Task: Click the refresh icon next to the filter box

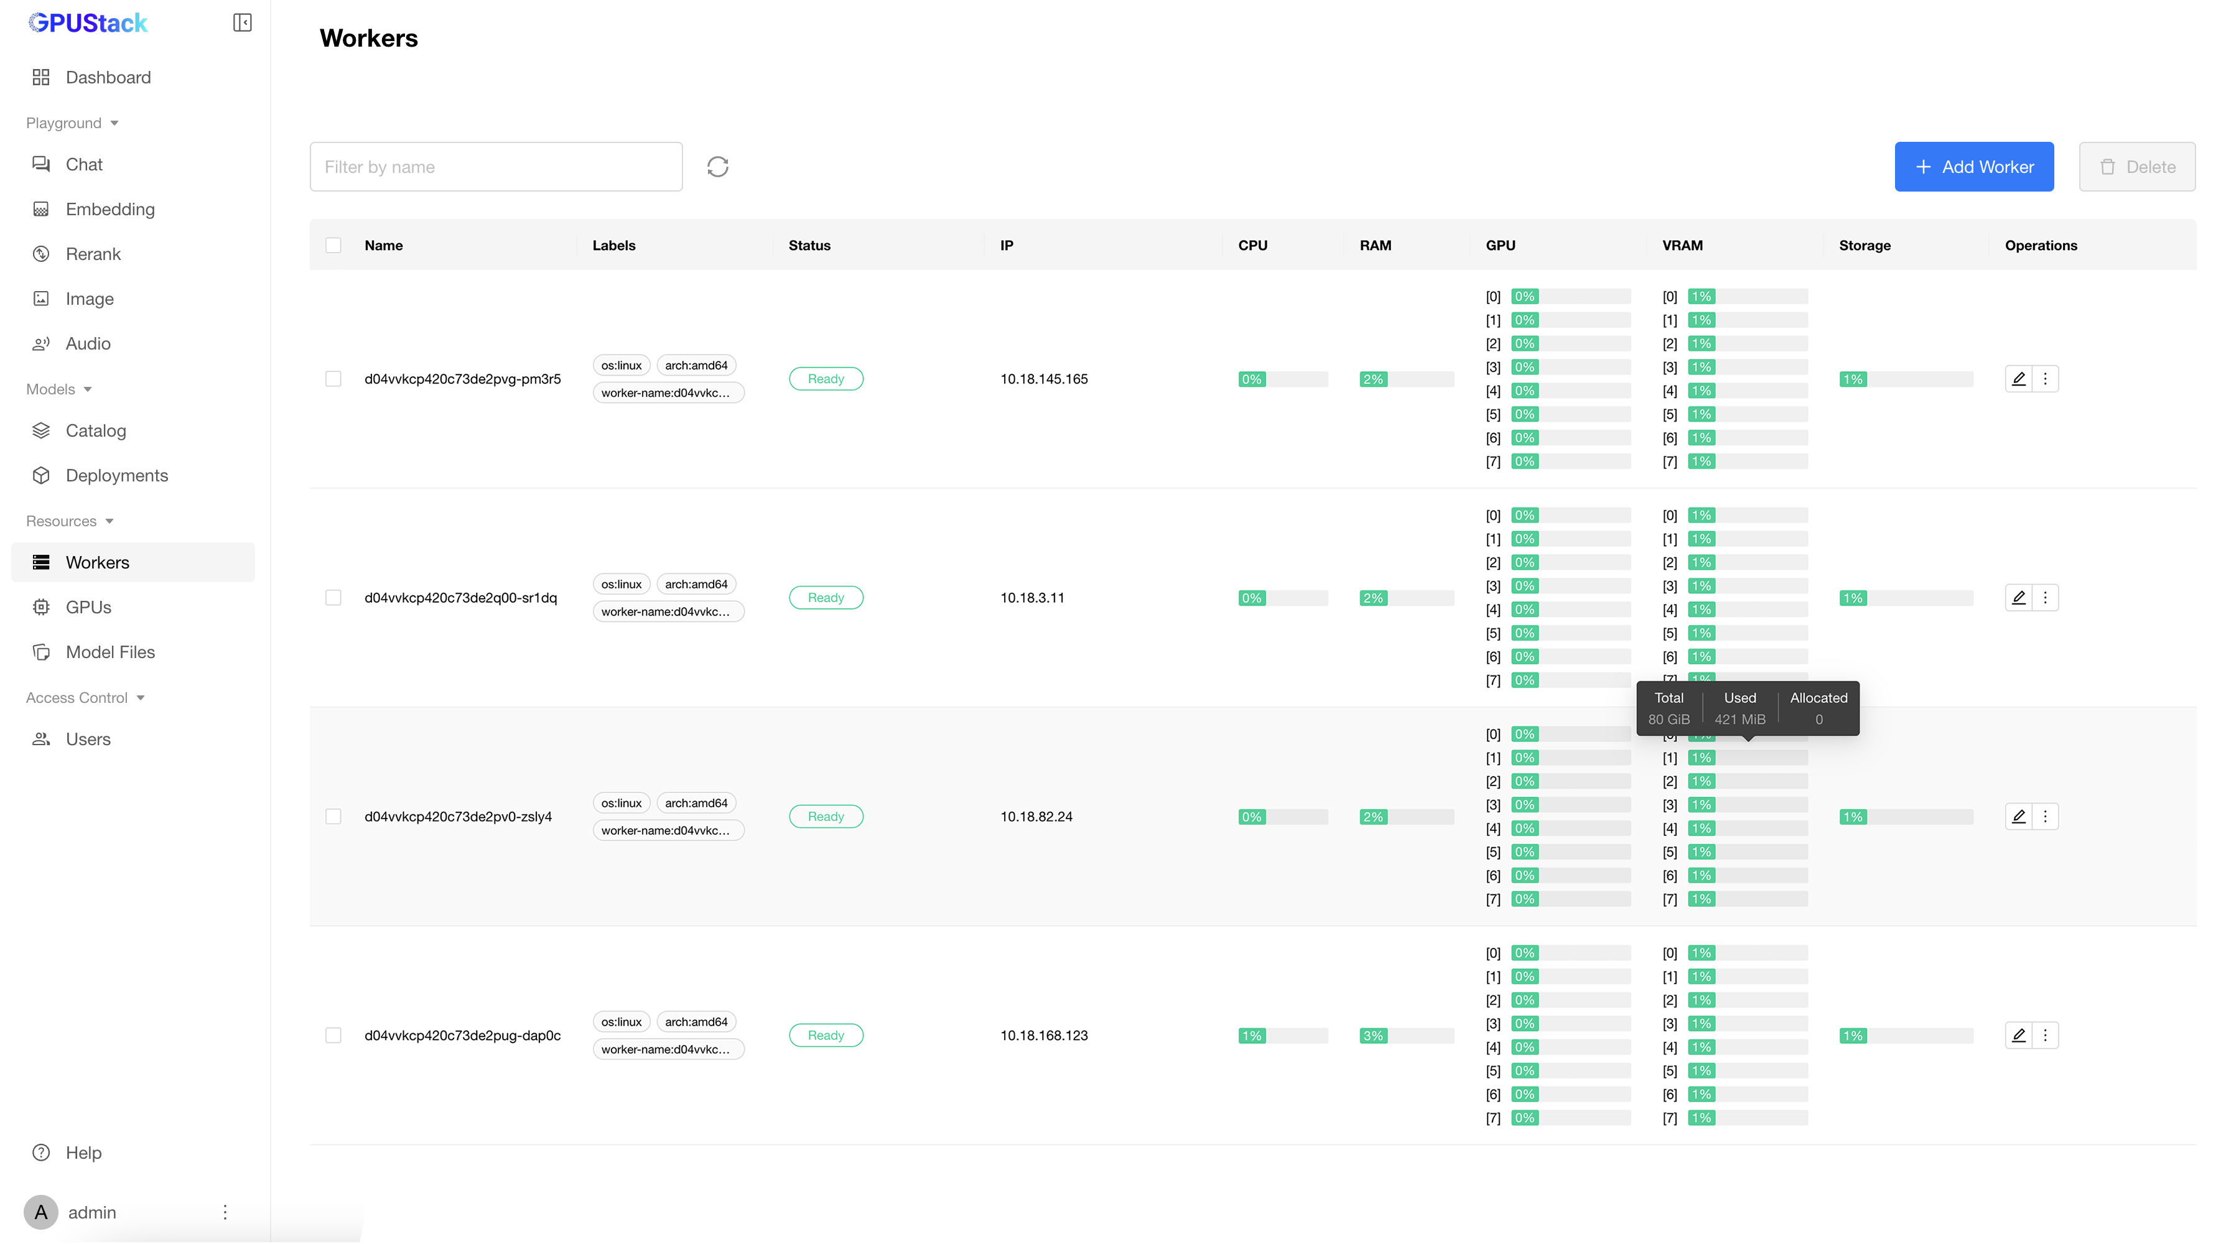Action: pos(717,167)
